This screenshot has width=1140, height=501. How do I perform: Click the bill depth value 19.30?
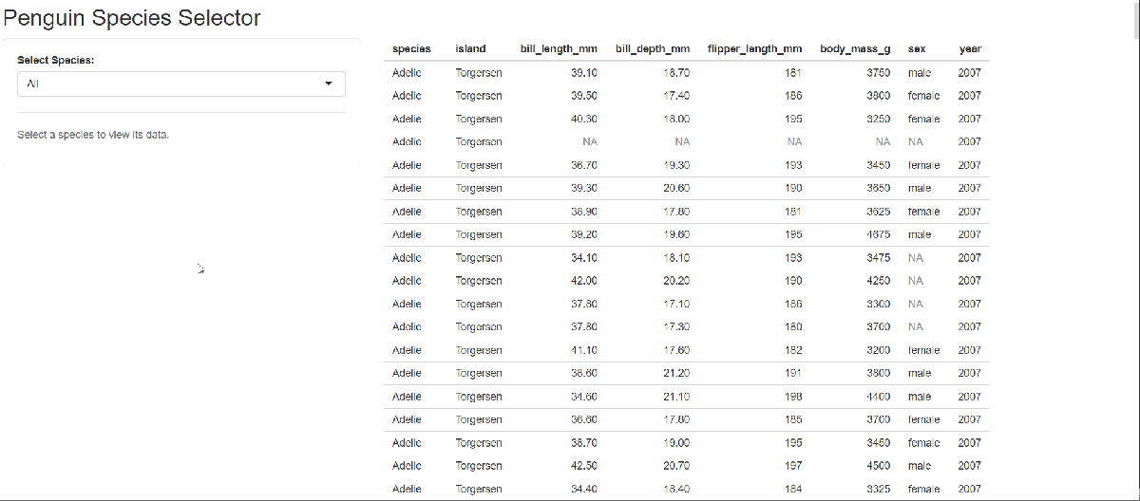676,165
